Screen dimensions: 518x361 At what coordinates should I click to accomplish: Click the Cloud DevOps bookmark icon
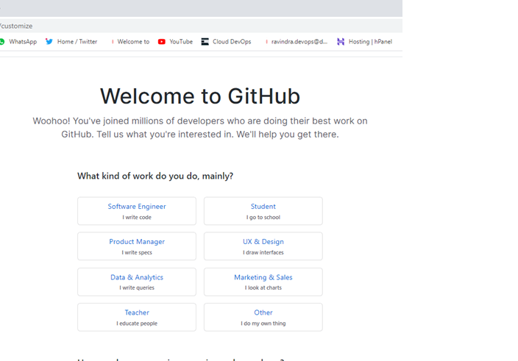205,42
